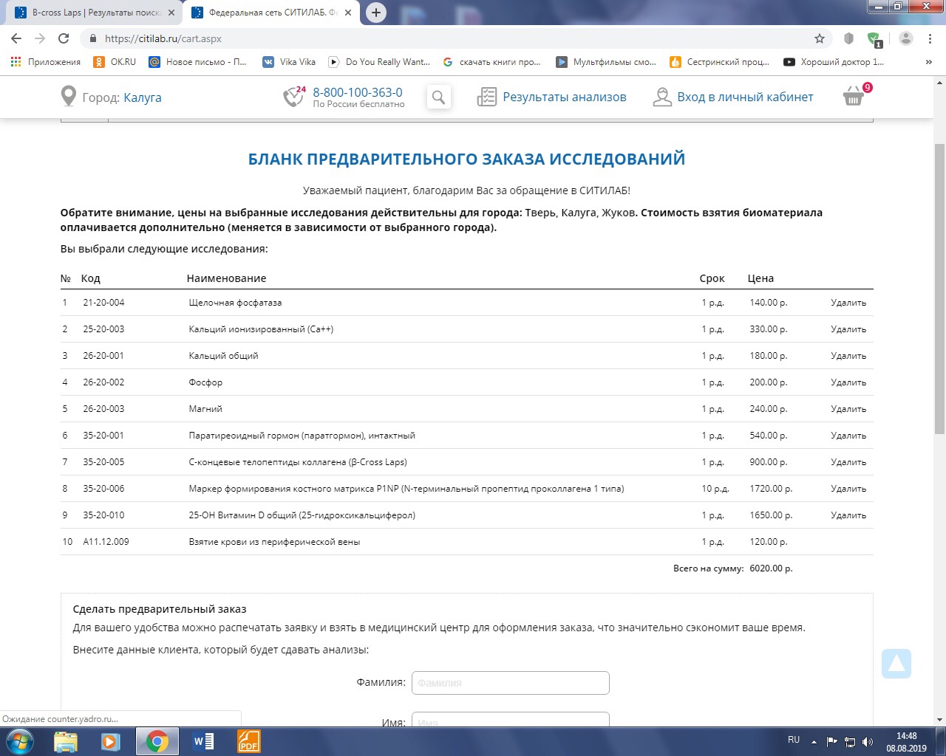Click the green shield extension icon
The width and height of the screenshot is (946, 756).
874,39
